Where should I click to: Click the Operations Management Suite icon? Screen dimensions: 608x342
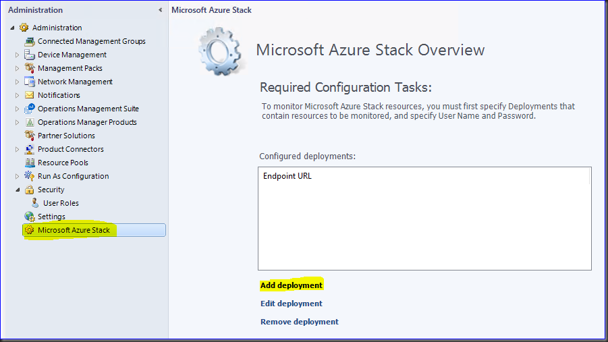(30, 109)
